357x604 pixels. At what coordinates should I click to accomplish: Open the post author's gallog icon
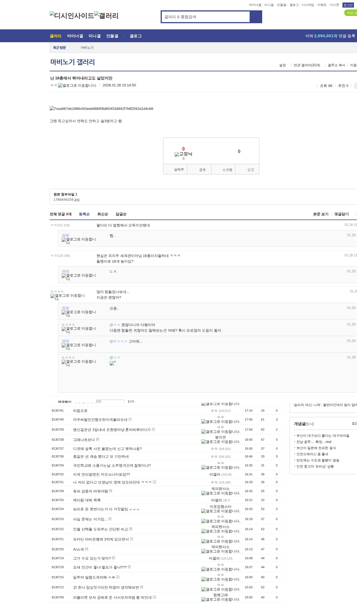pos(77,86)
